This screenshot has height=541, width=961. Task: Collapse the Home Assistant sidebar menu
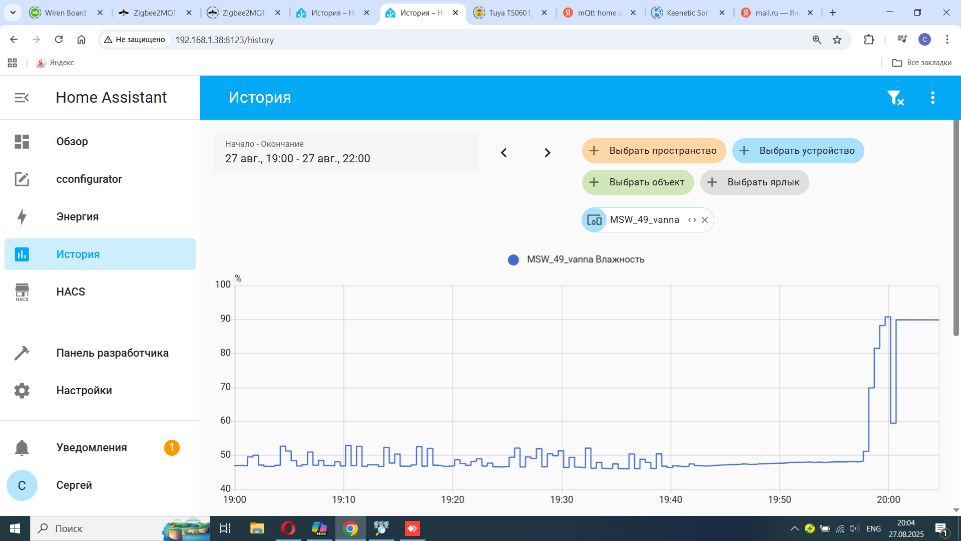[22, 98]
